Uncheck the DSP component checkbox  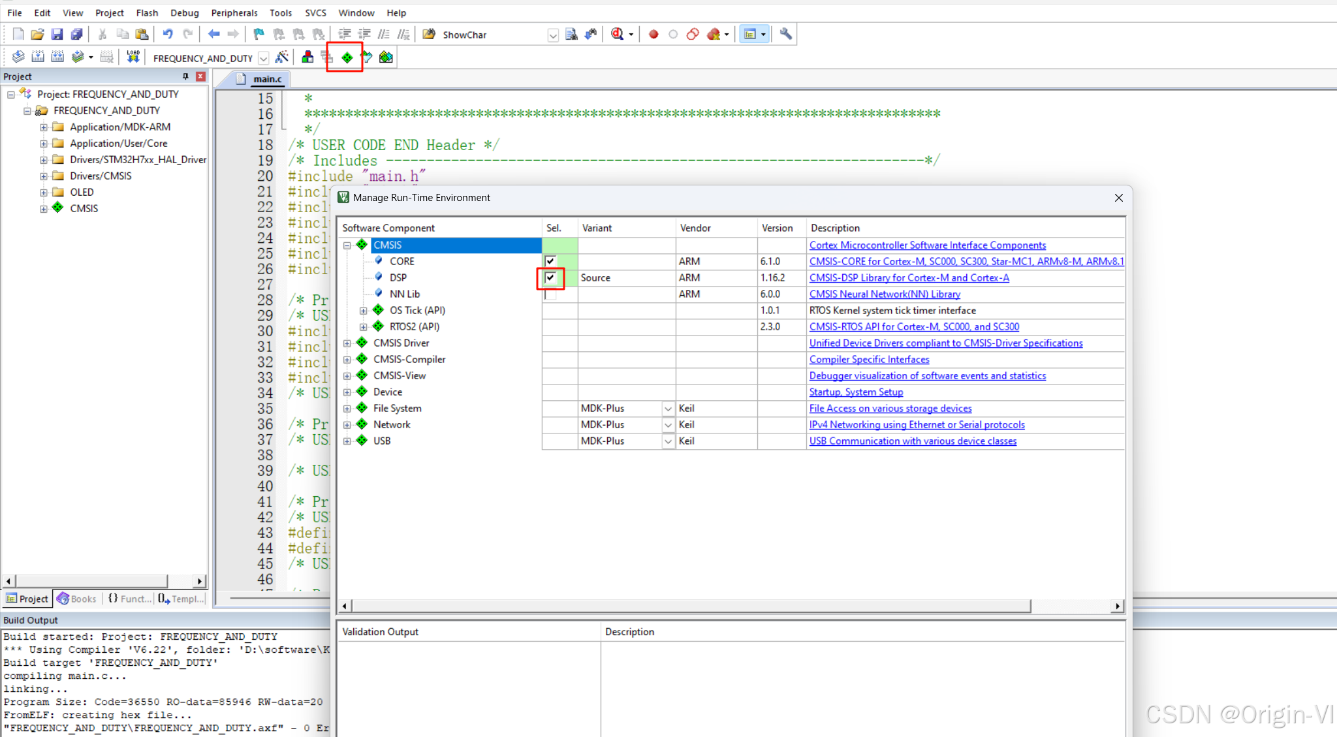pyautogui.click(x=550, y=278)
